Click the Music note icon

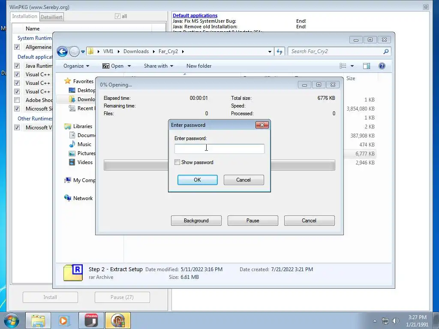tap(72, 144)
